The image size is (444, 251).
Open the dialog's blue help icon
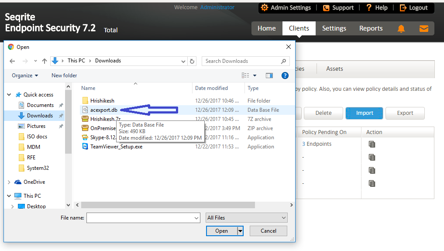pyautogui.click(x=285, y=76)
